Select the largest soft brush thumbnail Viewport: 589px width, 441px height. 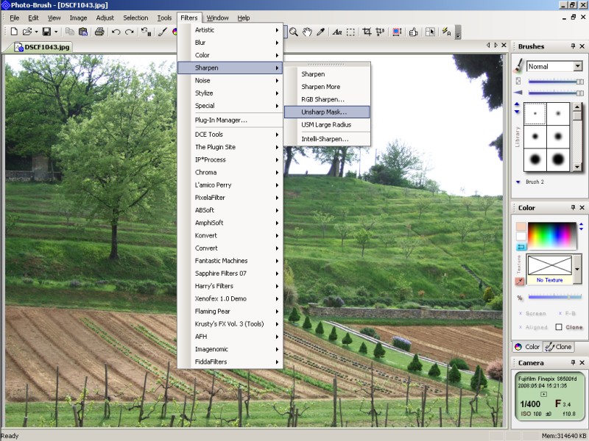(558, 158)
